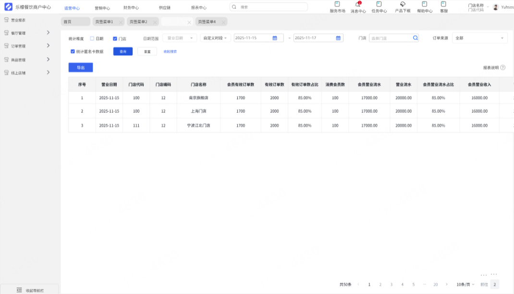Click the 餐厅管理 sidebar shop icon
Image resolution: width=514 pixels, height=294 pixels.
tap(6, 33)
